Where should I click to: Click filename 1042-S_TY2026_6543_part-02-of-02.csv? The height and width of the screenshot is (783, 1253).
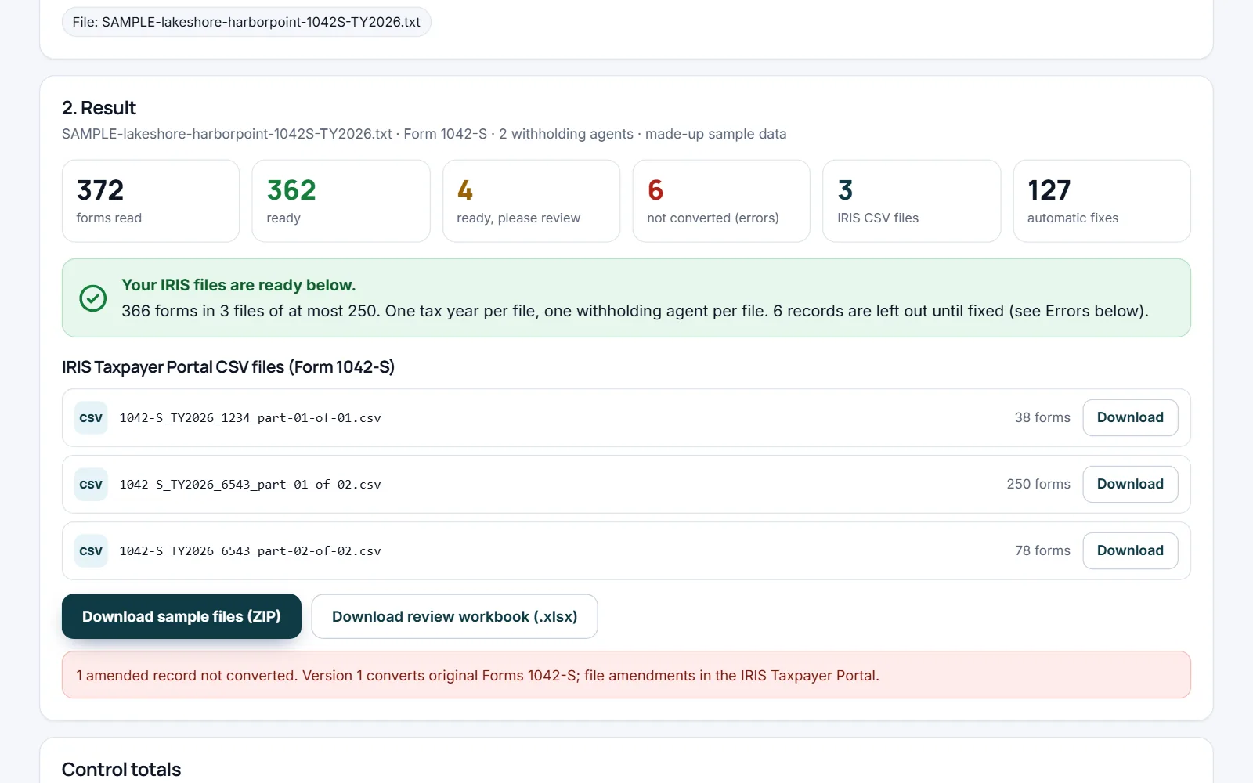tap(250, 551)
